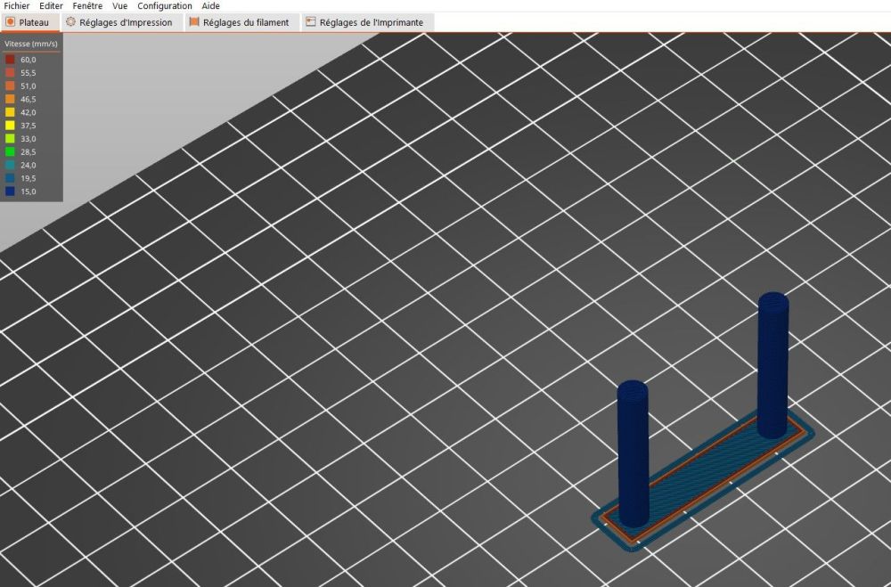
Task: Open the Fichier menu
Action: 16,5
